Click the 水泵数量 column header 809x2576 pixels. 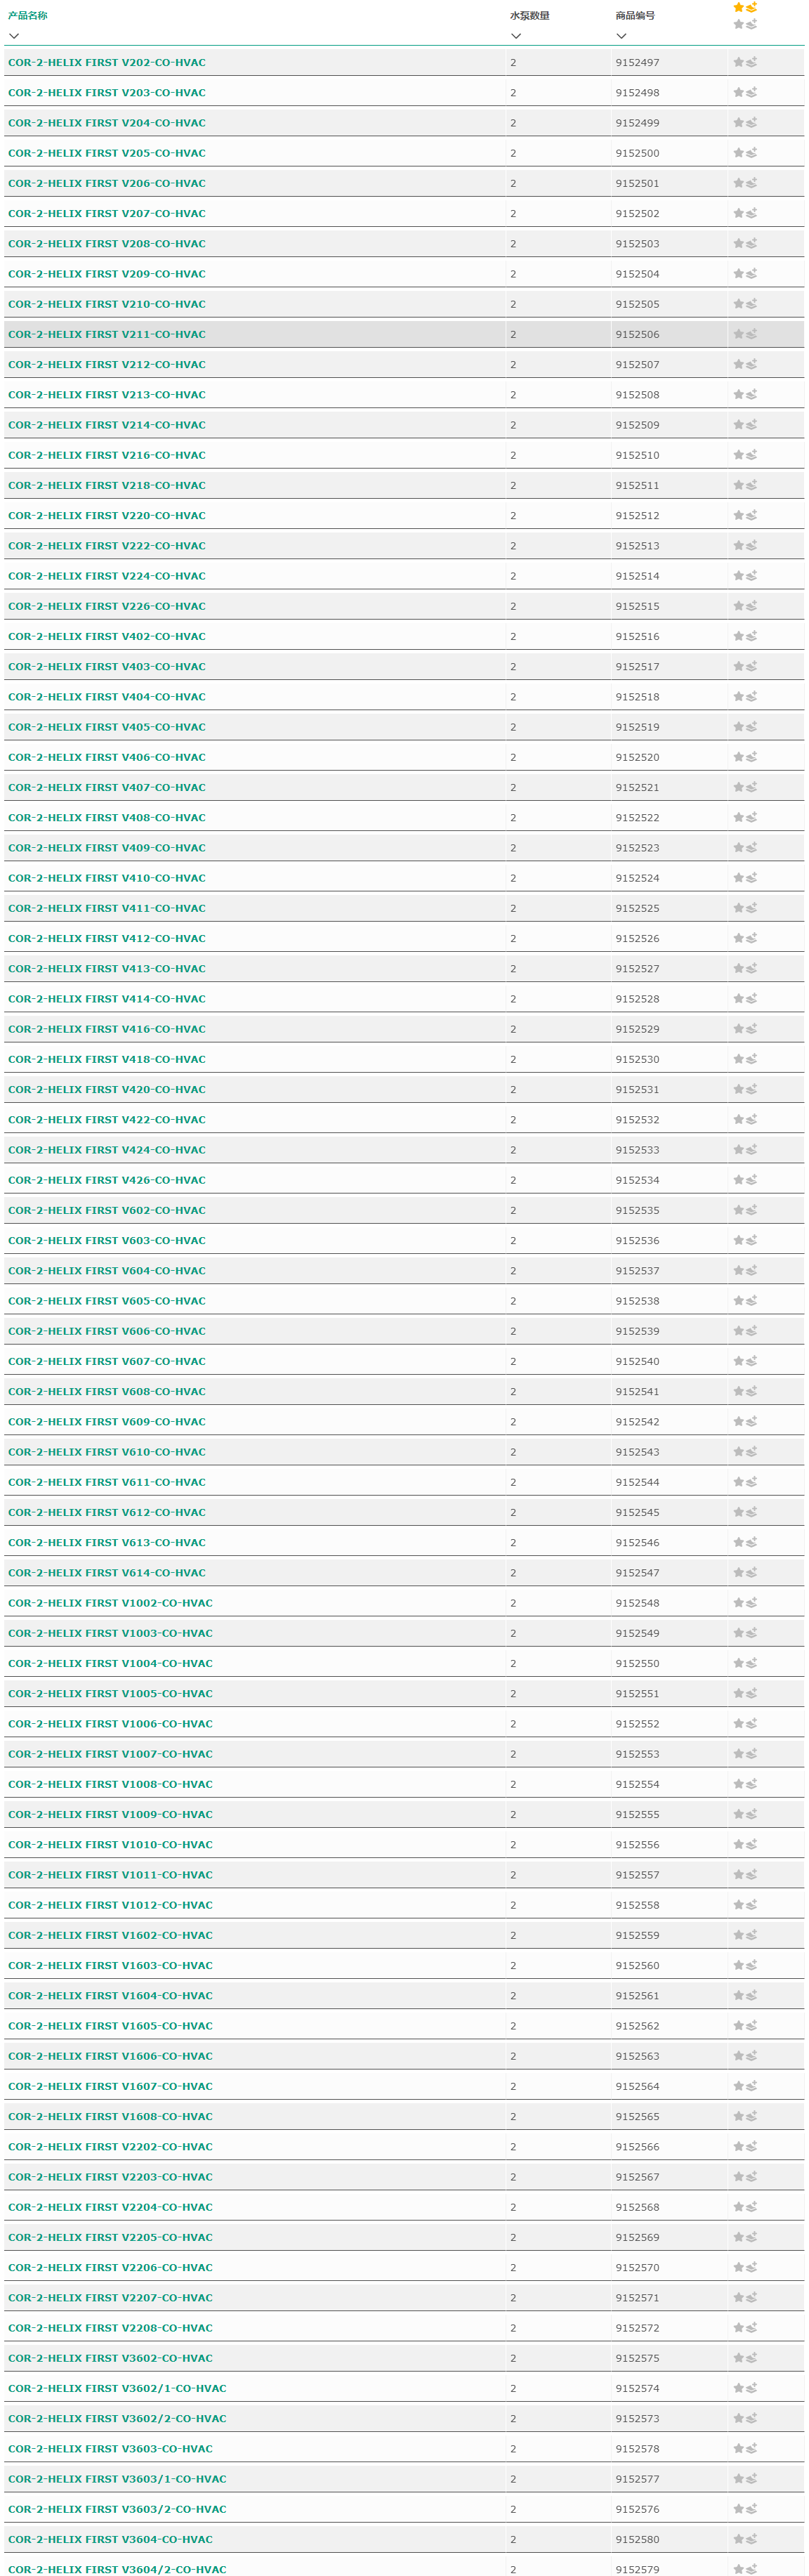coord(530,16)
